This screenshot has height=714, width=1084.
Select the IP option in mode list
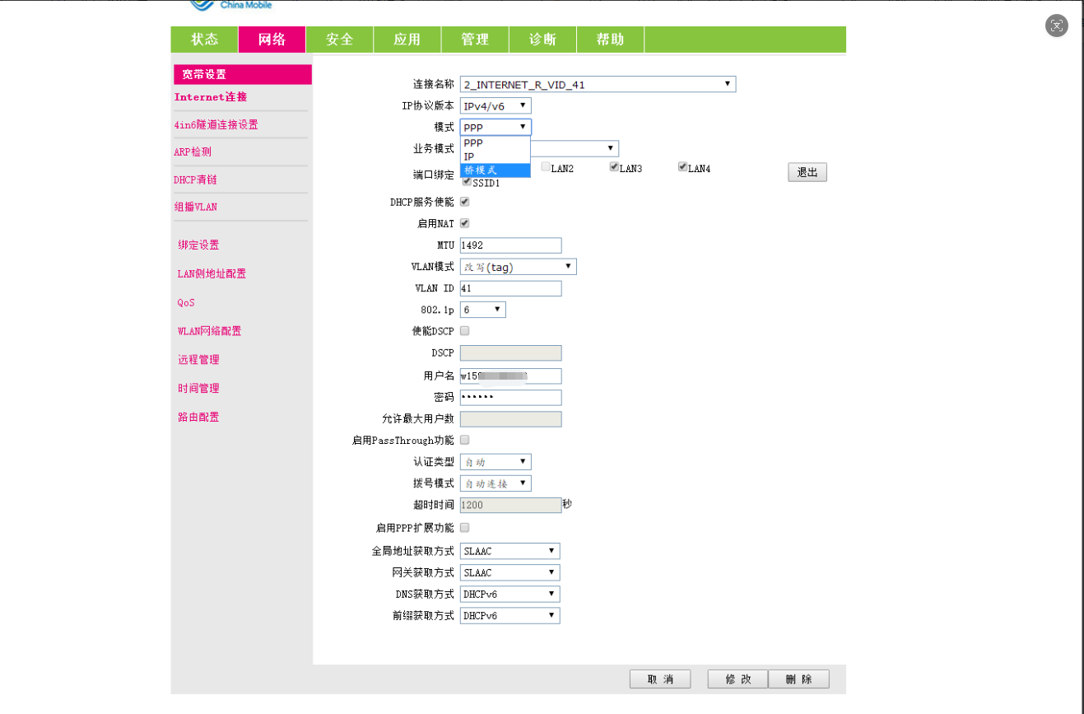coord(495,156)
